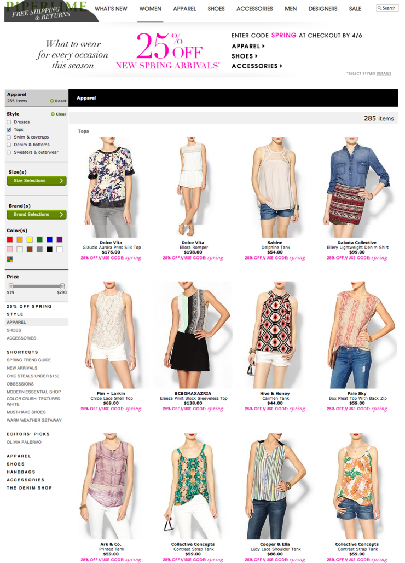405x563 pixels.
Task: Open CHIC STEALS UNDER $150 link
Action: 33,376
